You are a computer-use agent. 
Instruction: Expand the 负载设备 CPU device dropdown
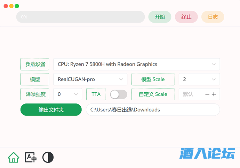point(136,64)
